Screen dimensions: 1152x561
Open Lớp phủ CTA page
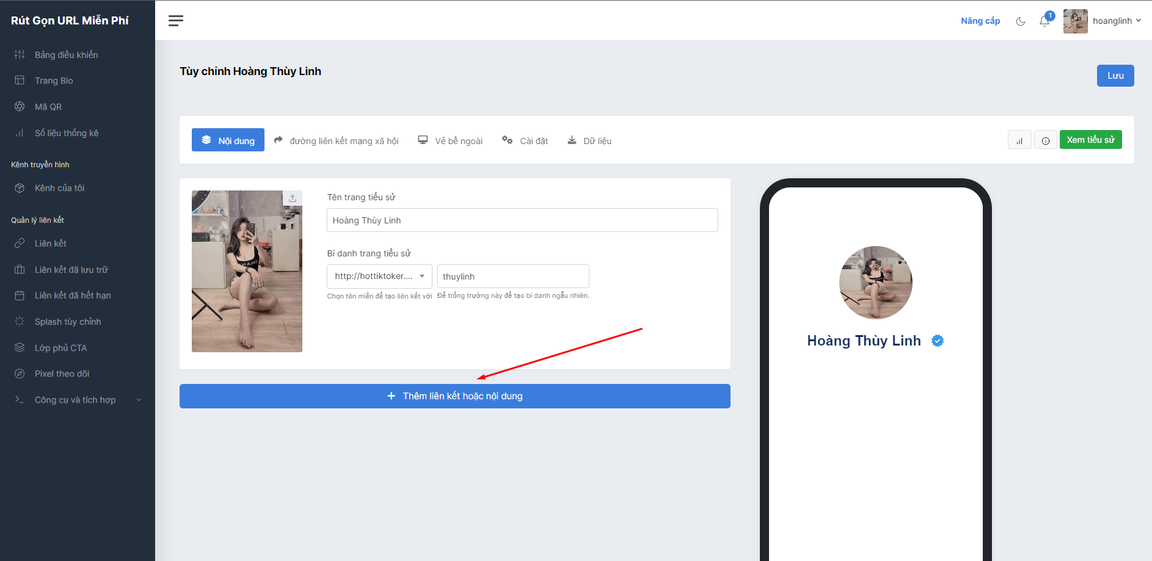pos(60,348)
